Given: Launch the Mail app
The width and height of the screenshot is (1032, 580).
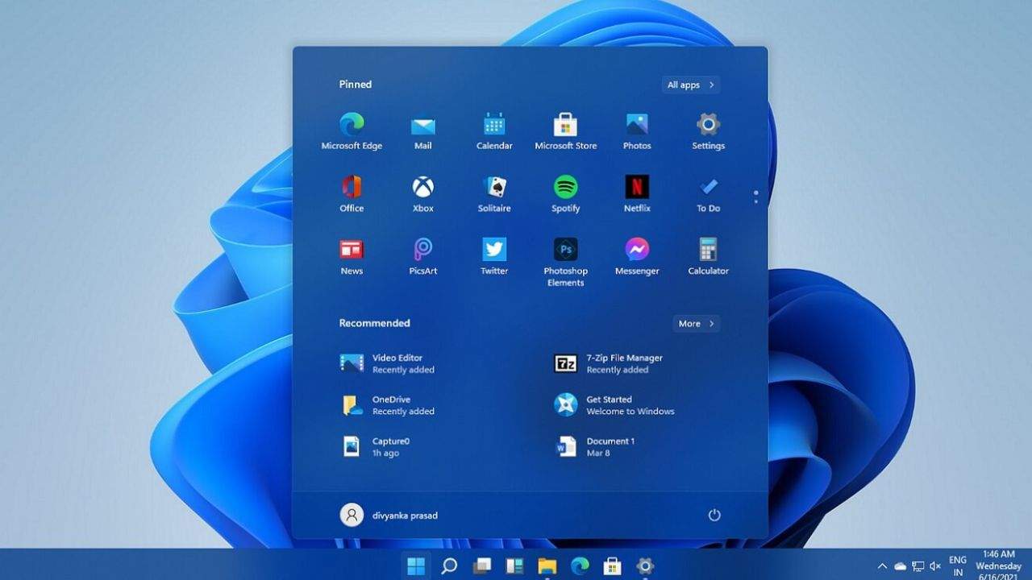Looking at the screenshot, I should click(x=423, y=131).
